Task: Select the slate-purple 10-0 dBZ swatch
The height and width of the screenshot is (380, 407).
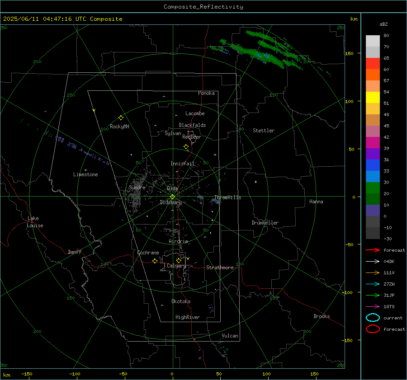Action: 373,211
